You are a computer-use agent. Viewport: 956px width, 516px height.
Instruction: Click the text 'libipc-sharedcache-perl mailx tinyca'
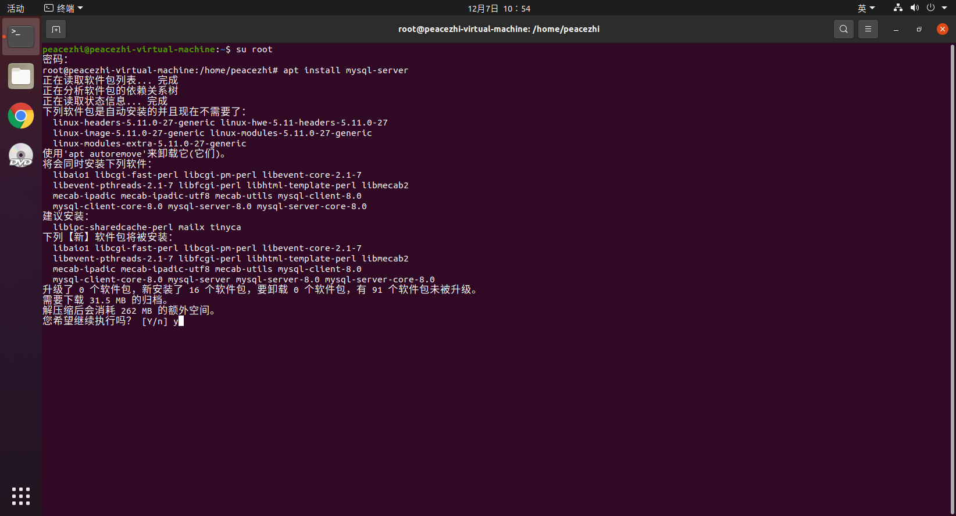point(147,227)
